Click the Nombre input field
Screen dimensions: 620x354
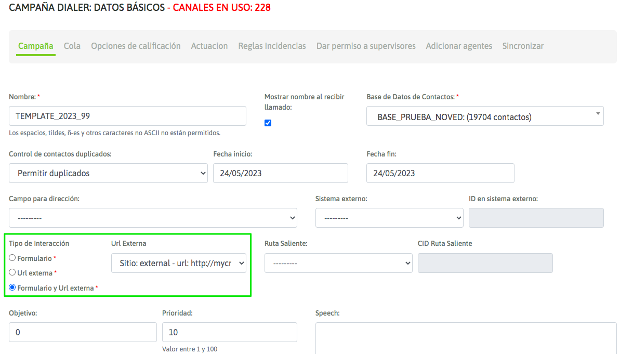127,116
